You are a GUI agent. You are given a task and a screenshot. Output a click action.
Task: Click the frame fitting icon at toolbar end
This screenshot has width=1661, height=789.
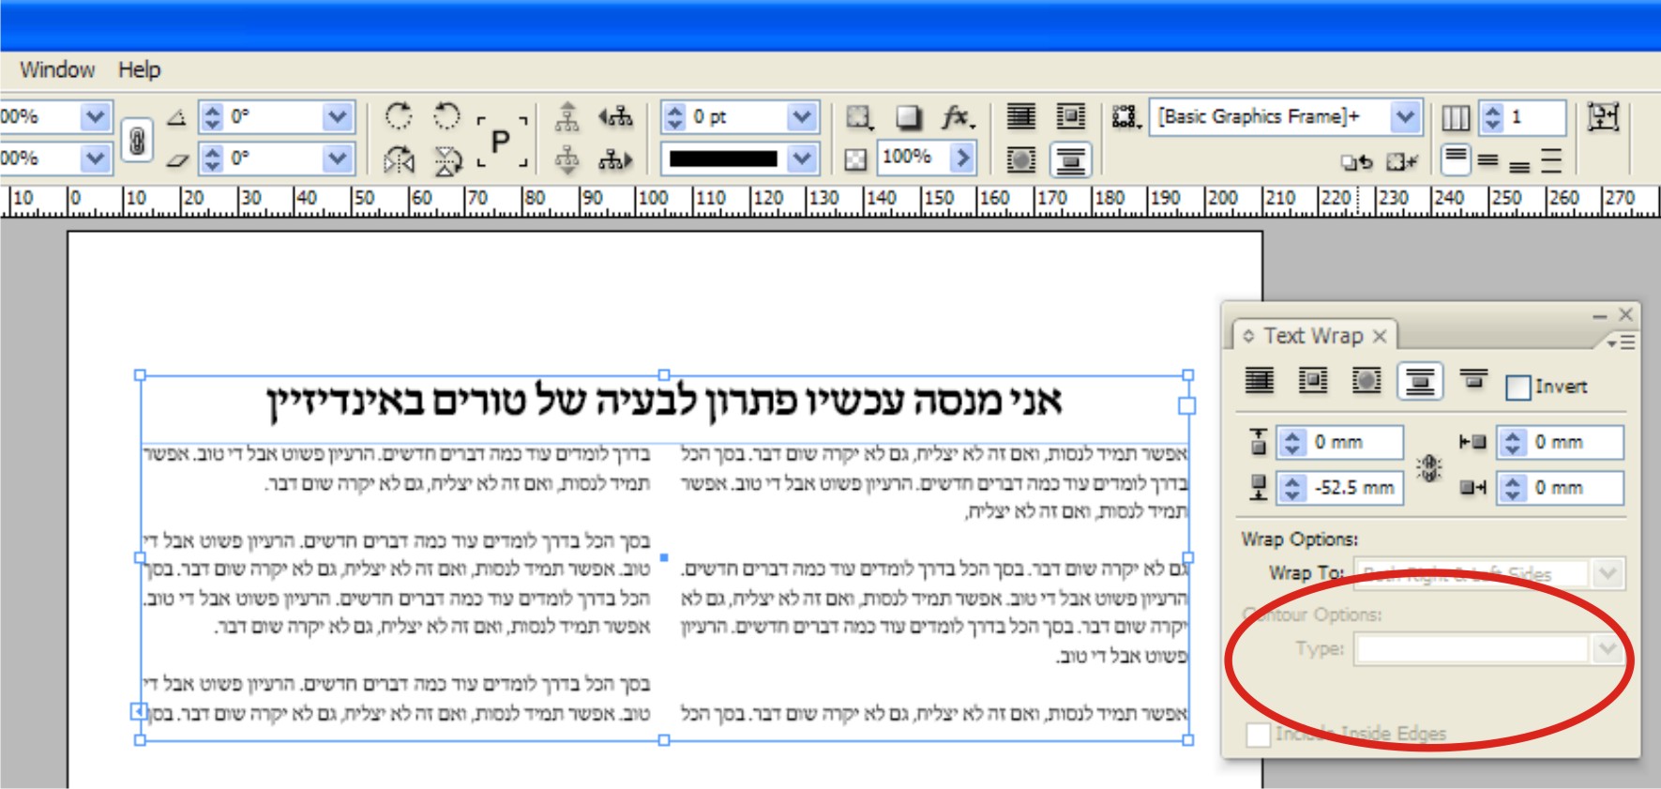coord(1603,117)
